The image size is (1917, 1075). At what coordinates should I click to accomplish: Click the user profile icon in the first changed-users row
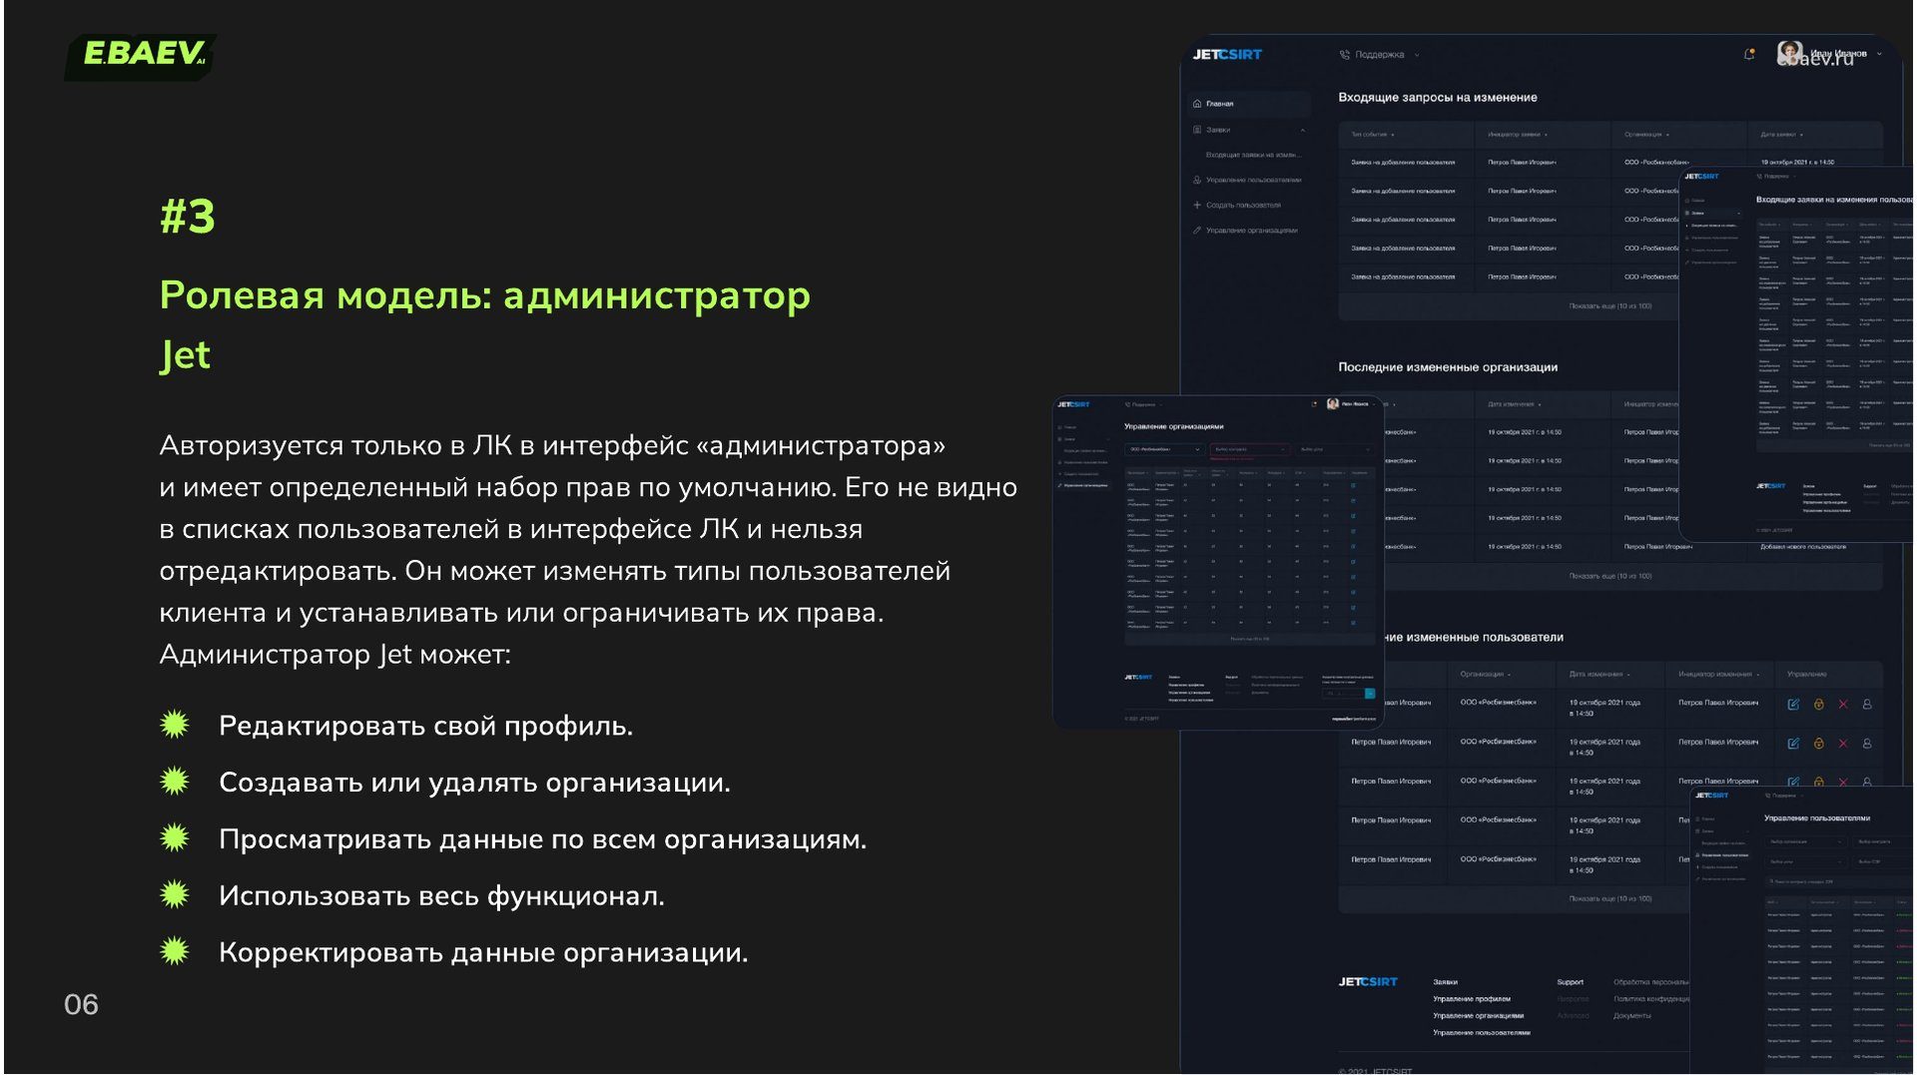[1867, 705]
